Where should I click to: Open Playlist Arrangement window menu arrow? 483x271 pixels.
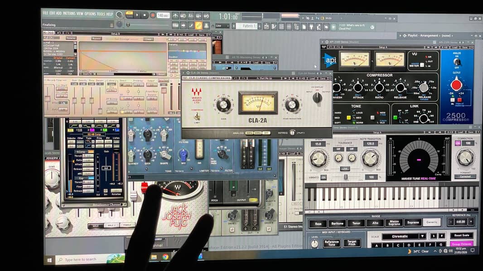click(x=401, y=36)
